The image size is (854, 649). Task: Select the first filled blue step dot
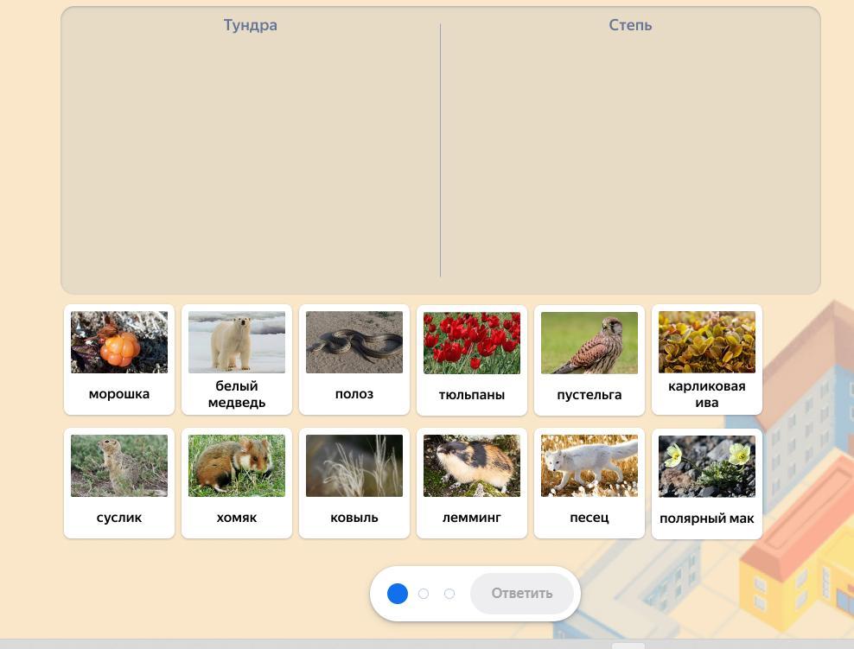pos(398,594)
